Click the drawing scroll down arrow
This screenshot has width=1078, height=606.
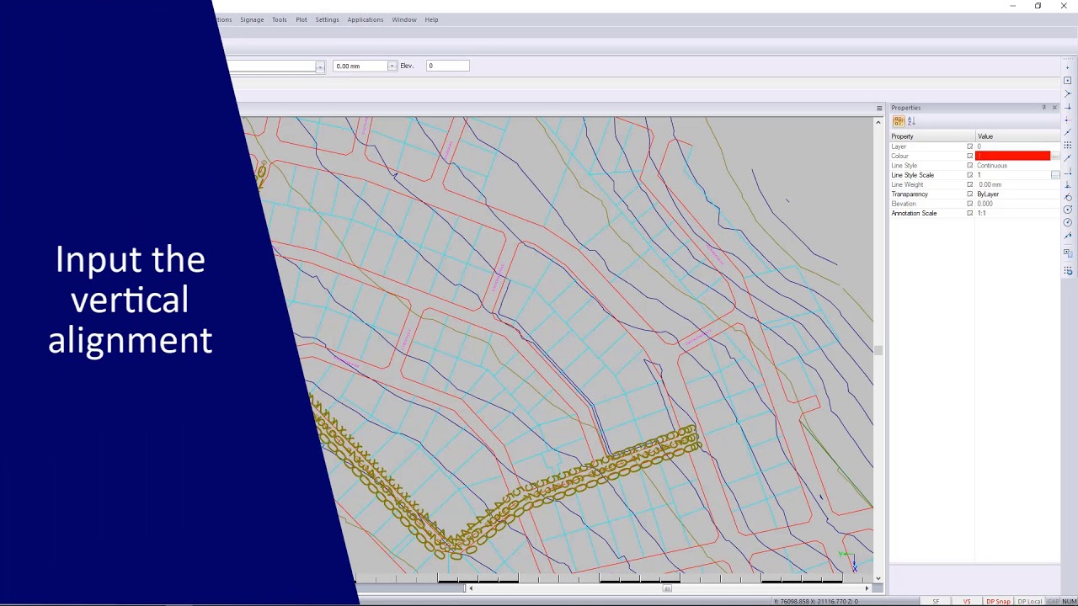(878, 578)
